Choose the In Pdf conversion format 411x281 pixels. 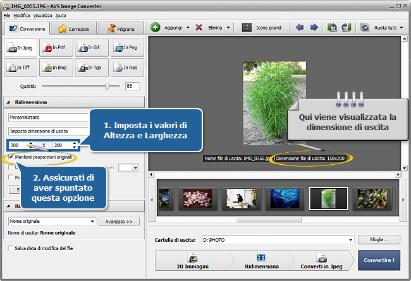(56, 47)
